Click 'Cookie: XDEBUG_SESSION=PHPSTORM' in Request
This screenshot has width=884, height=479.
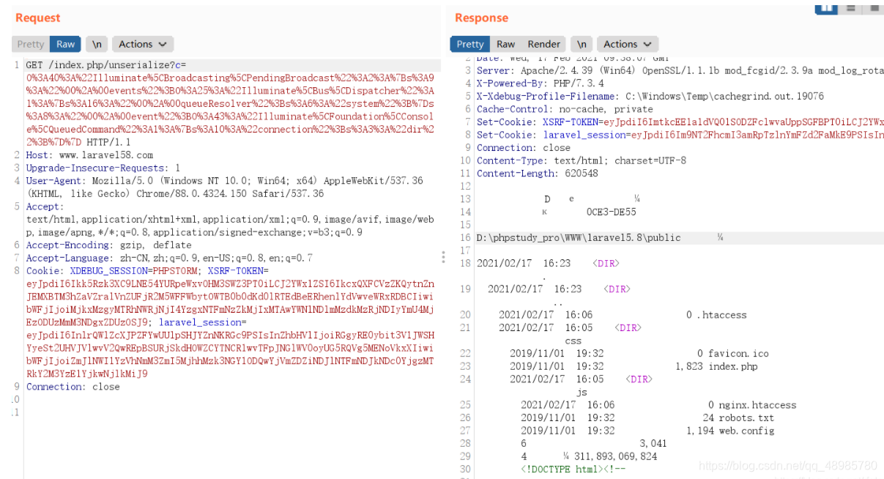(114, 271)
